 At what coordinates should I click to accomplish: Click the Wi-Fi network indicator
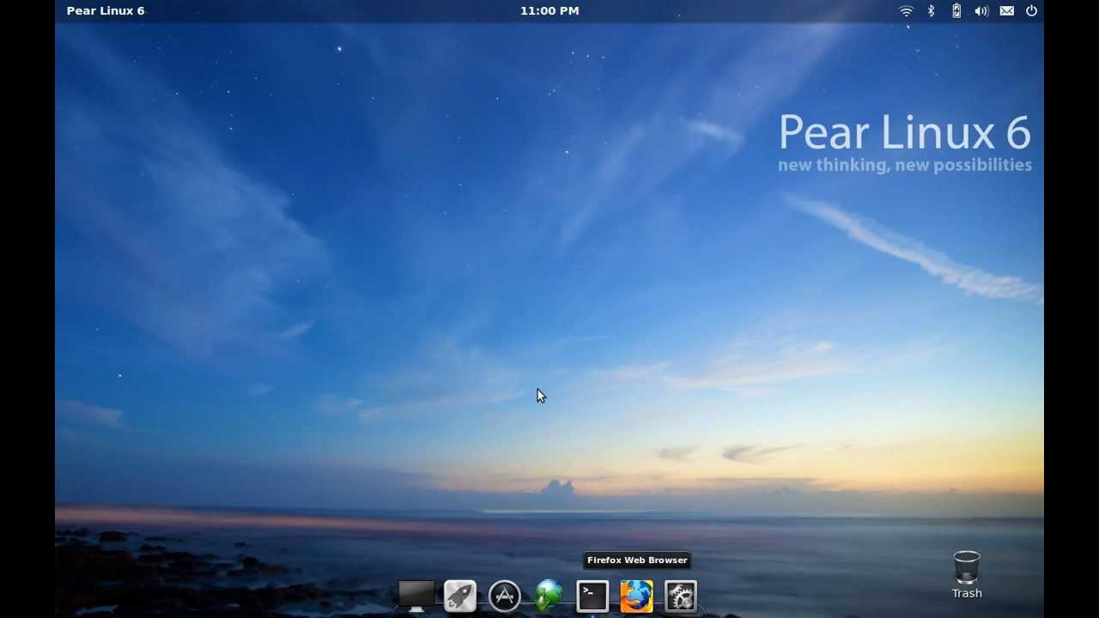tap(906, 11)
